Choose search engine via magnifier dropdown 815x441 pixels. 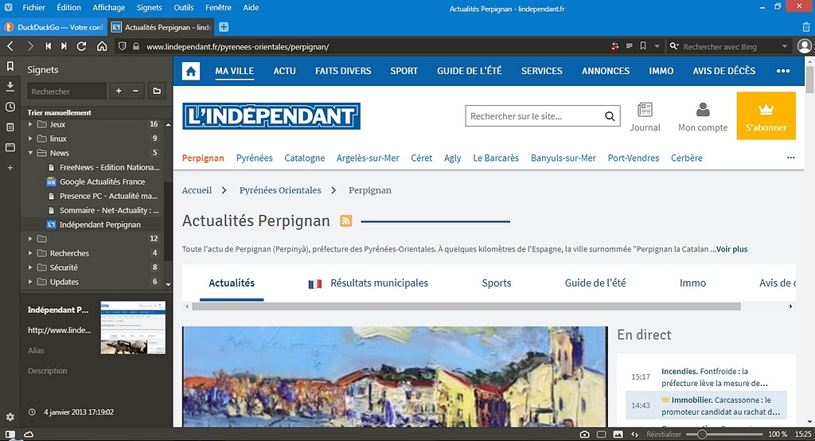click(674, 46)
